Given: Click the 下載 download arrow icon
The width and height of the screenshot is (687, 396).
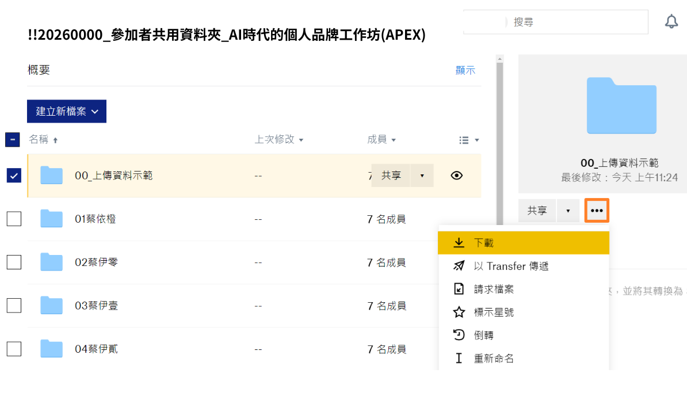Looking at the screenshot, I should 459,243.
